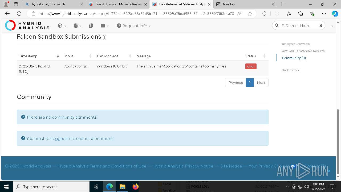Image resolution: width=341 pixels, height=192 pixels.
Task: Click the red error status badge
Action: click(251, 66)
